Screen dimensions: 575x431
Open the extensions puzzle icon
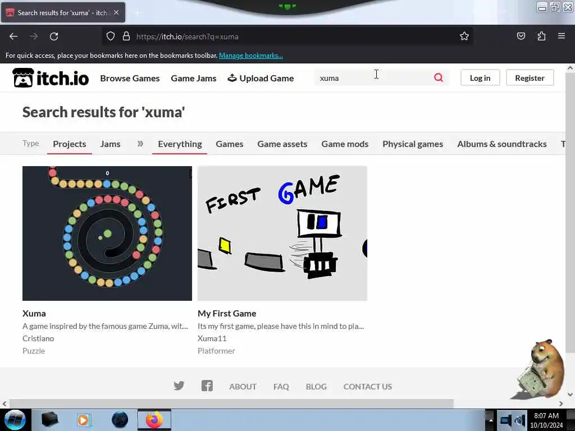coord(541,36)
